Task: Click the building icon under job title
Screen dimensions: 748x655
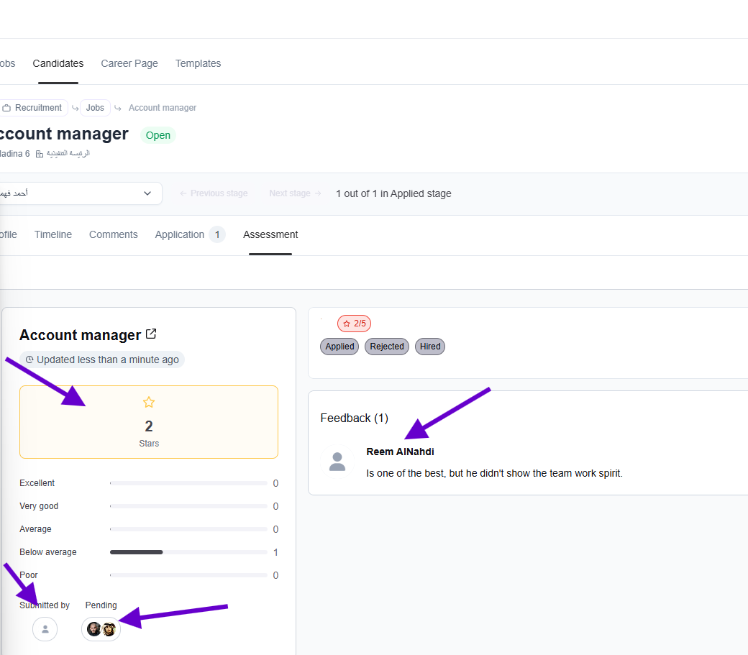Action: coord(40,154)
